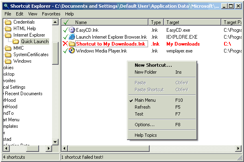Click the wmplayer.exe target cell
This screenshot has height=162, width=244.
pos(179,51)
